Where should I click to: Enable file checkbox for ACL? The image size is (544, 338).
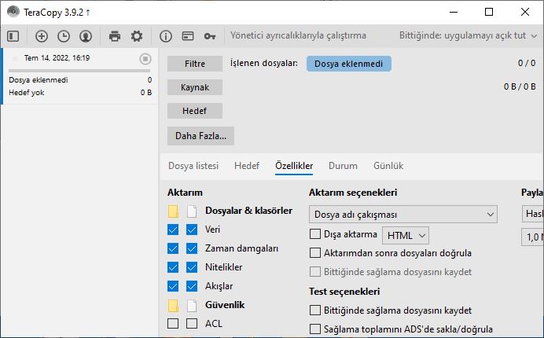click(192, 323)
